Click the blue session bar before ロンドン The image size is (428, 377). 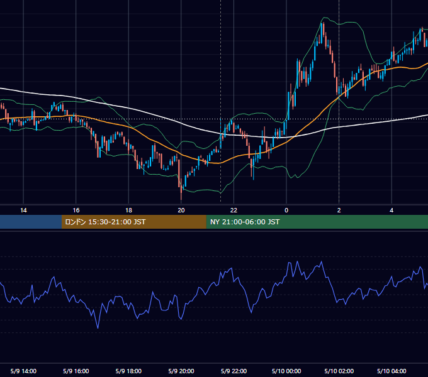click(x=31, y=222)
